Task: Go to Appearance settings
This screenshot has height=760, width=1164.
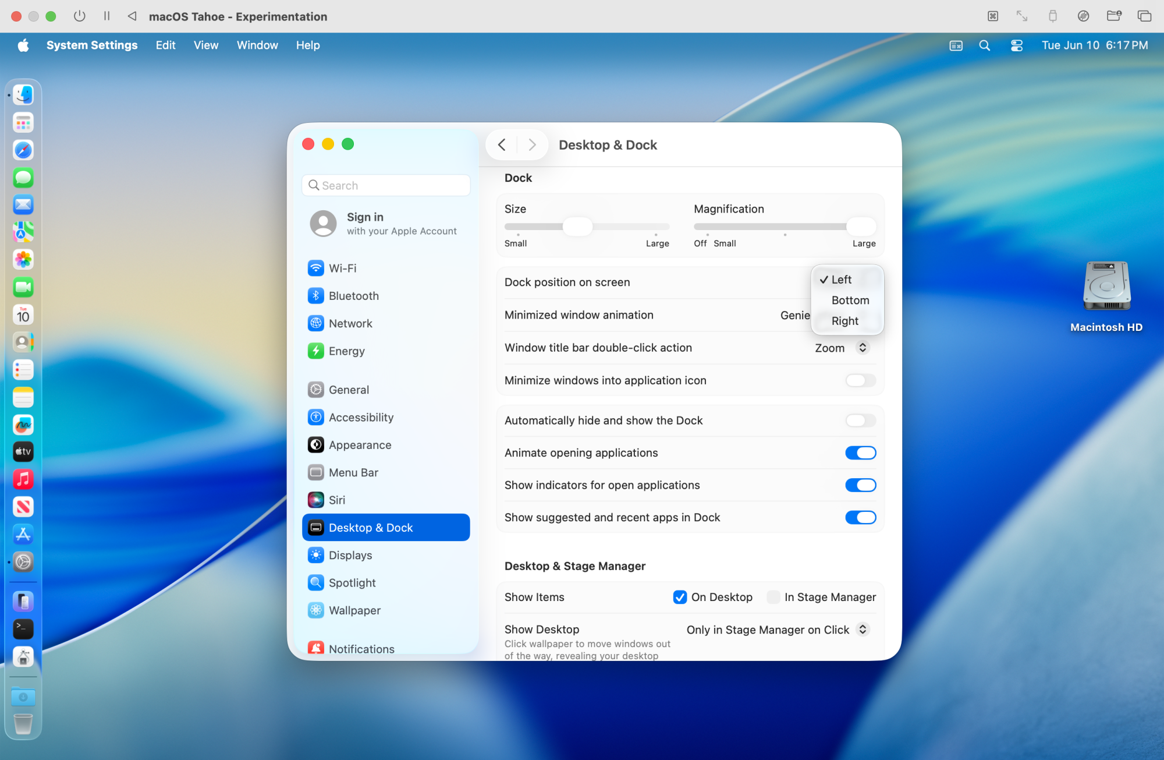Action: pyautogui.click(x=359, y=445)
